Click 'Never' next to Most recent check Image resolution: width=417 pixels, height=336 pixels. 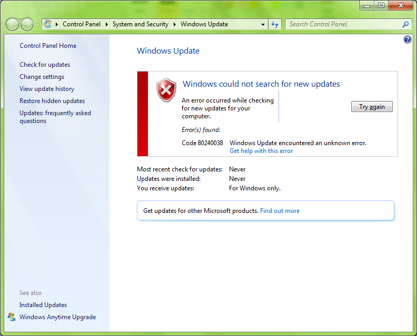tap(237, 169)
